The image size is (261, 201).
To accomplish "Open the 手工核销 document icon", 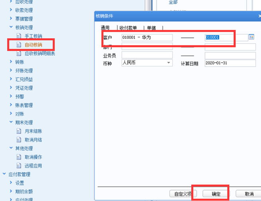I will point(19,36).
